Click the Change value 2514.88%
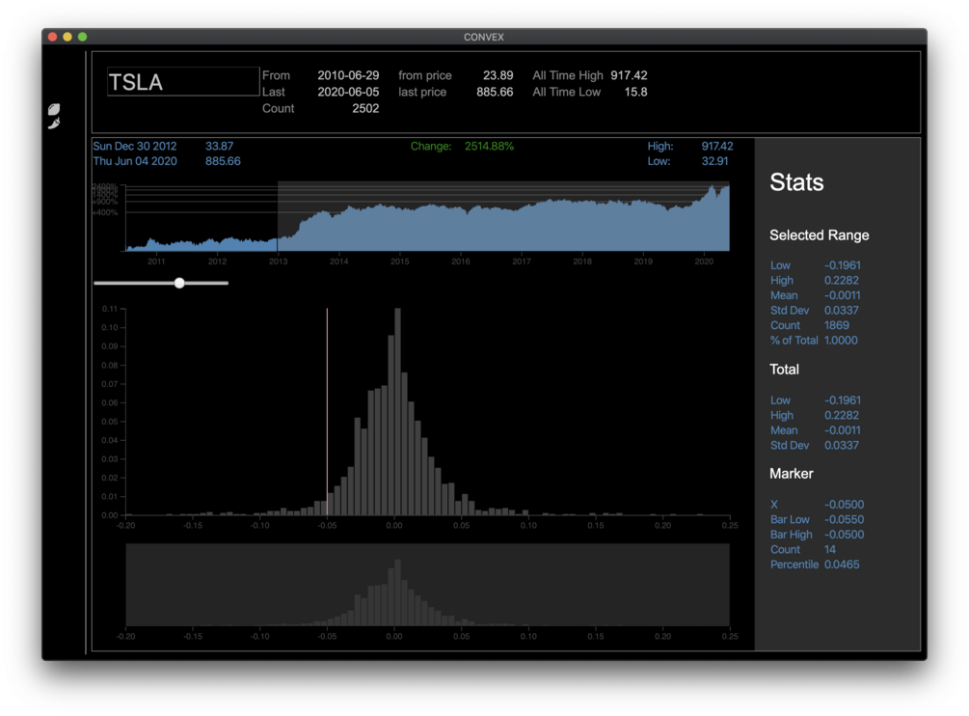The width and height of the screenshot is (969, 716). point(489,147)
